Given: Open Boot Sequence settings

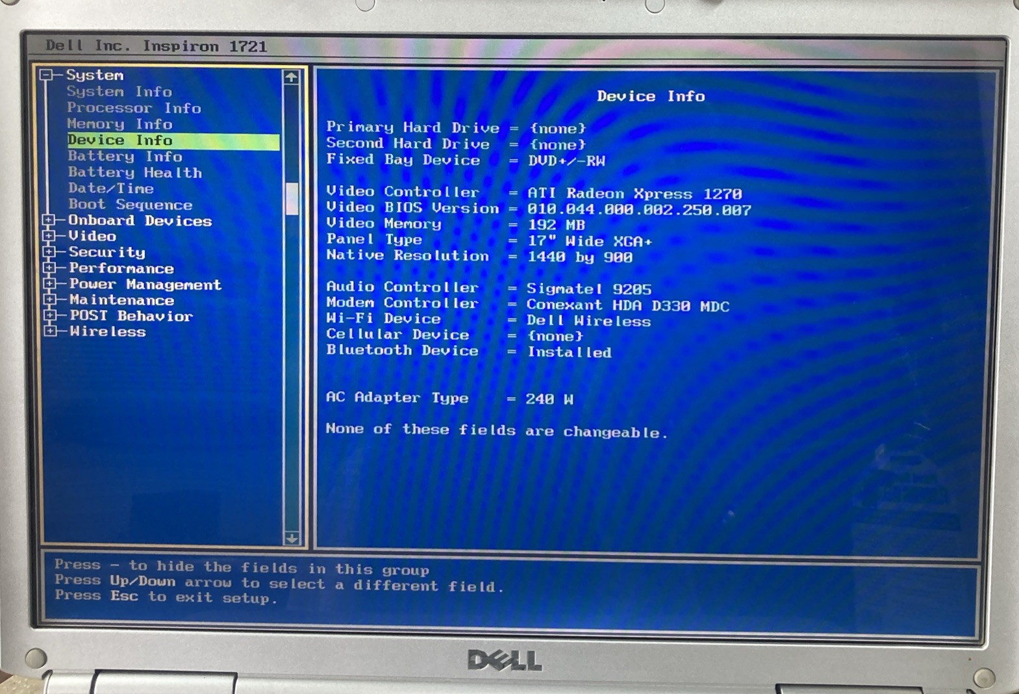Looking at the screenshot, I should (x=131, y=205).
